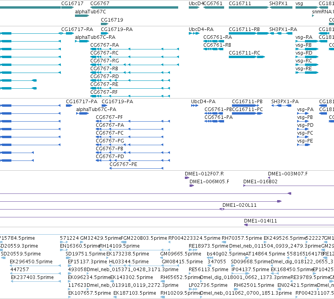This screenshot has height=299, width=334.
Task: Select the CG16719-RA transcript label
Action: click(x=117, y=29)
